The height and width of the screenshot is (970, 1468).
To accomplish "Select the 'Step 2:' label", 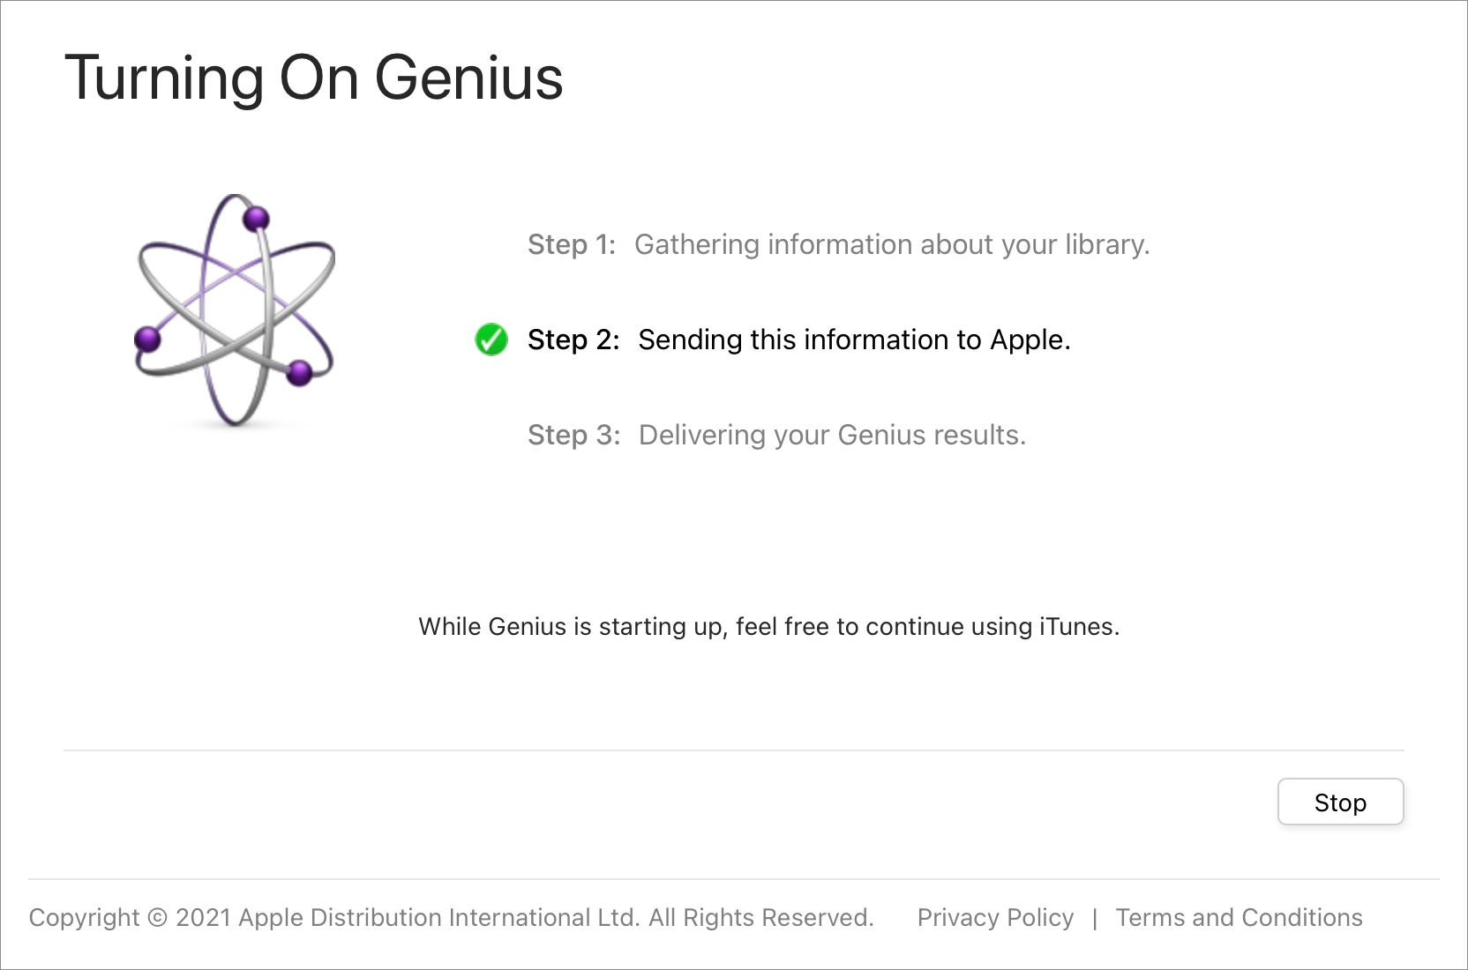I will click(573, 339).
